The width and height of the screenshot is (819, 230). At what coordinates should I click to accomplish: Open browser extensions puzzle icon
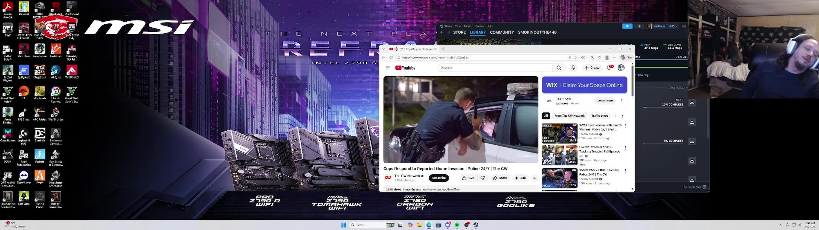pos(583,57)
